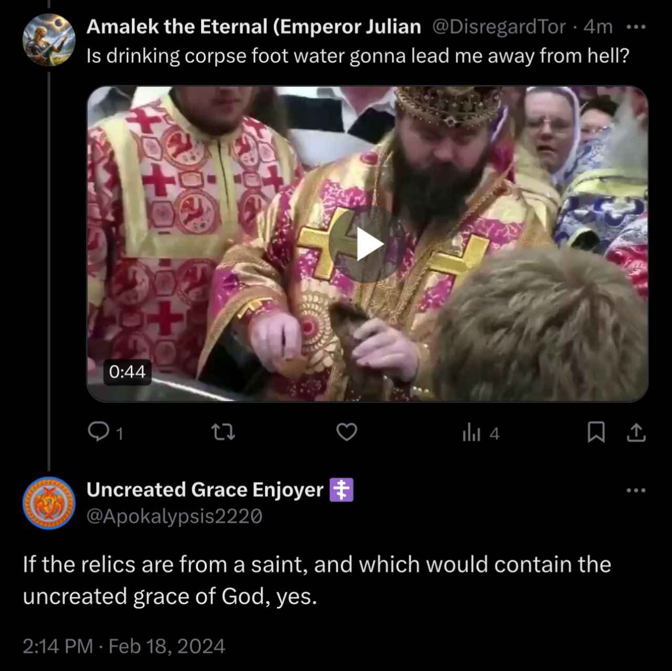Open the reply text about relics from a saint
The height and width of the screenshot is (671, 672).
tap(317, 581)
